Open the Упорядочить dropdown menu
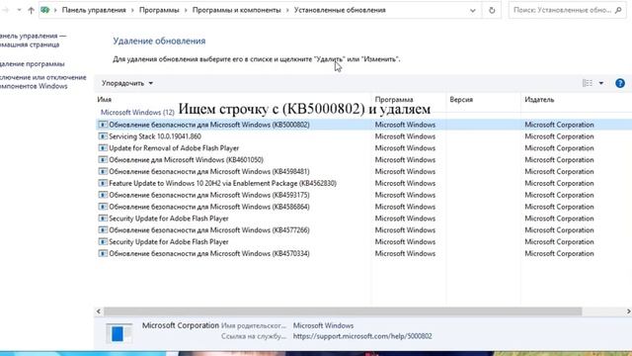632x356 pixels. (x=127, y=83)
